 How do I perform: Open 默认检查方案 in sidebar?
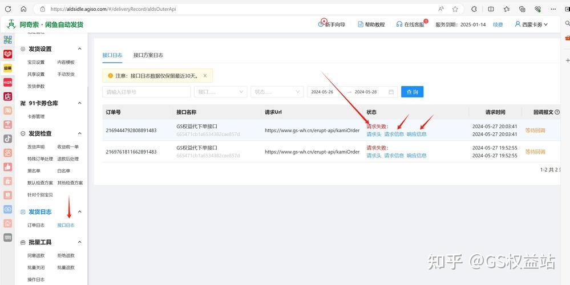pyautogui.click(x=41, y=182)
